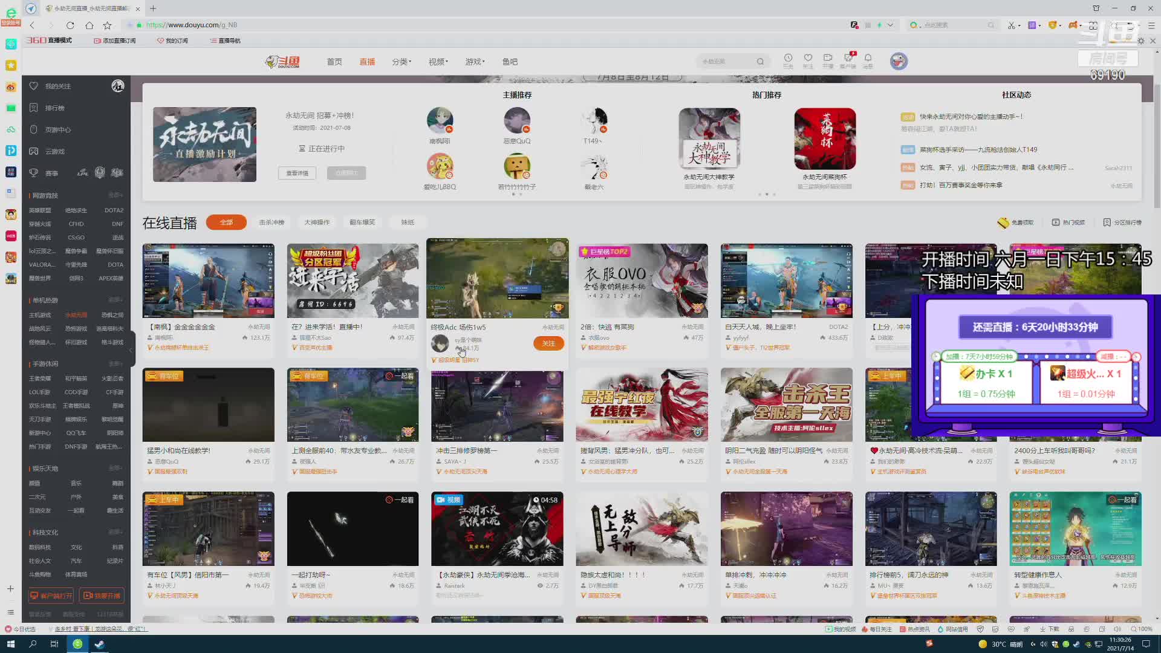Expand the 视频 dropdown menu

(438, 62)
